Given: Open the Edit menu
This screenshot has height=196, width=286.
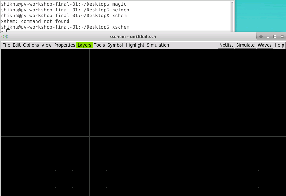Looking at the screenshot, I should (x=16, y=45).
